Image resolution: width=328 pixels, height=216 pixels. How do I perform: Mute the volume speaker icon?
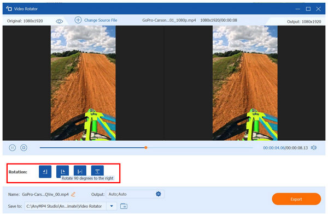pyautogui.click(x=314, y=148)
